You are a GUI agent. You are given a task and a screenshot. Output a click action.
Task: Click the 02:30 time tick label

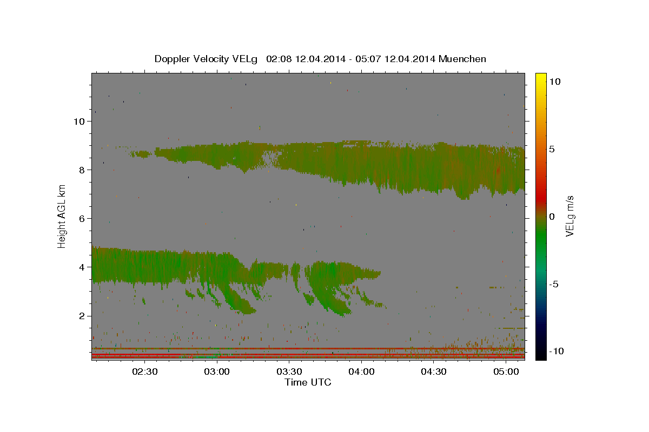[x=145, y=372]
